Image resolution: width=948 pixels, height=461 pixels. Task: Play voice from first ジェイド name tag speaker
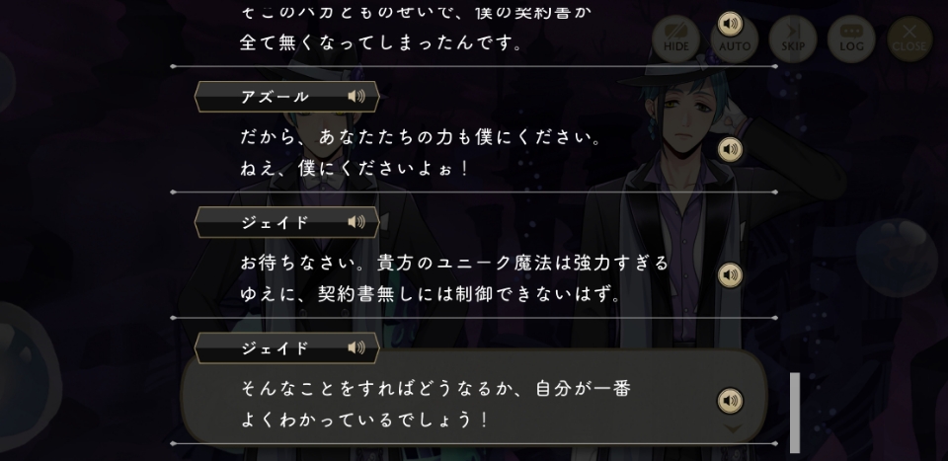[x=356, y=222]
